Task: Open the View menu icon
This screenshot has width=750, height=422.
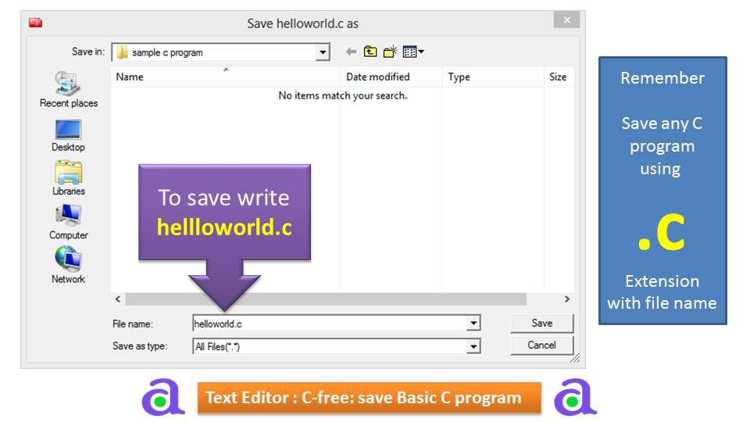Action: point(412,52)
